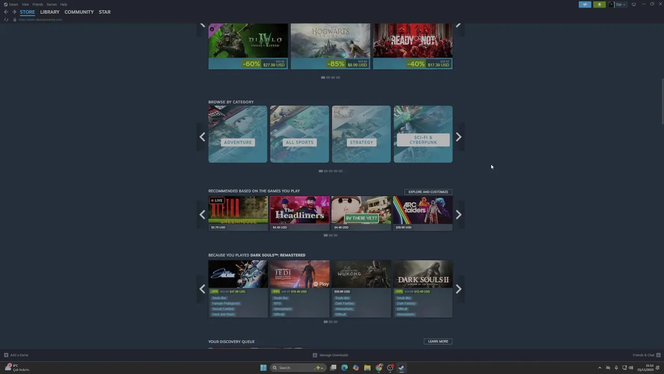
Task: Switch to the LIBRARY tab
Action: (x=50, y=12)
